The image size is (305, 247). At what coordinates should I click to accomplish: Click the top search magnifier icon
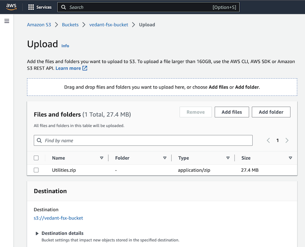[x=64, y=7]
